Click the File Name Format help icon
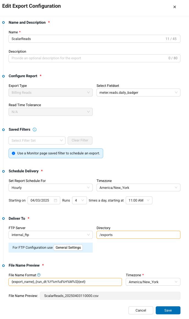 [39, 275]
